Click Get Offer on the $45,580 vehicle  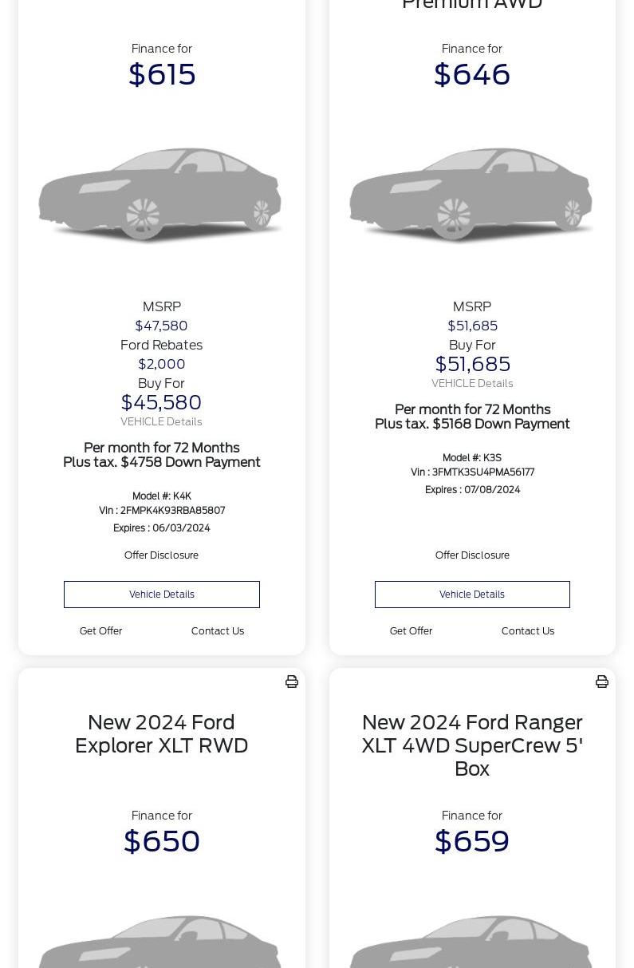coord(100,631)
